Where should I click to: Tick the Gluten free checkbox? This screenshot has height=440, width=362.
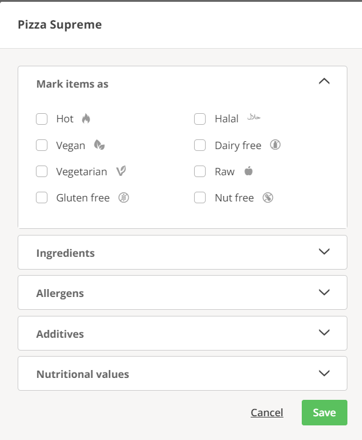click(x=41, y=198)
